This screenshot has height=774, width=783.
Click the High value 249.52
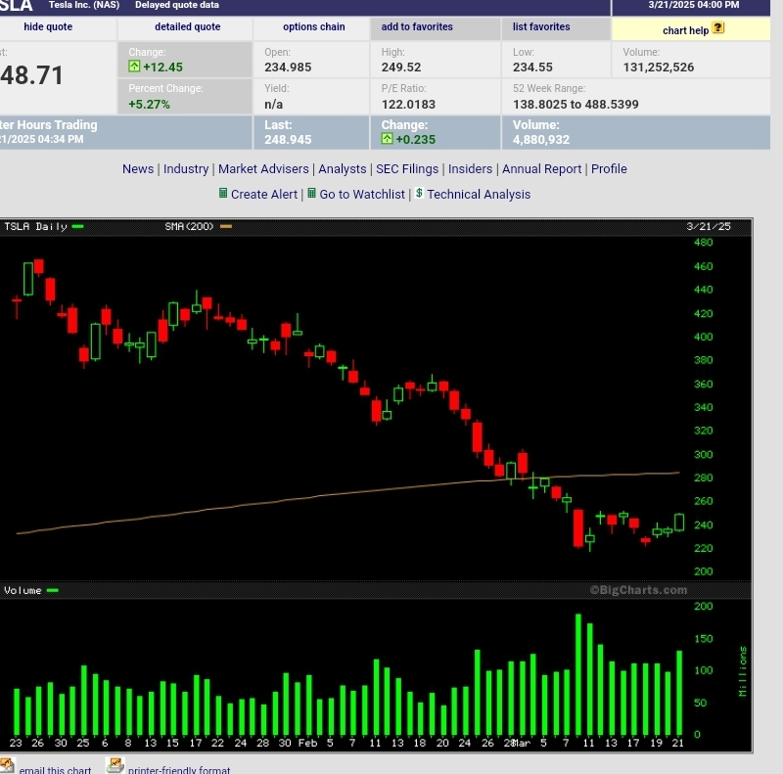point(401,67)
